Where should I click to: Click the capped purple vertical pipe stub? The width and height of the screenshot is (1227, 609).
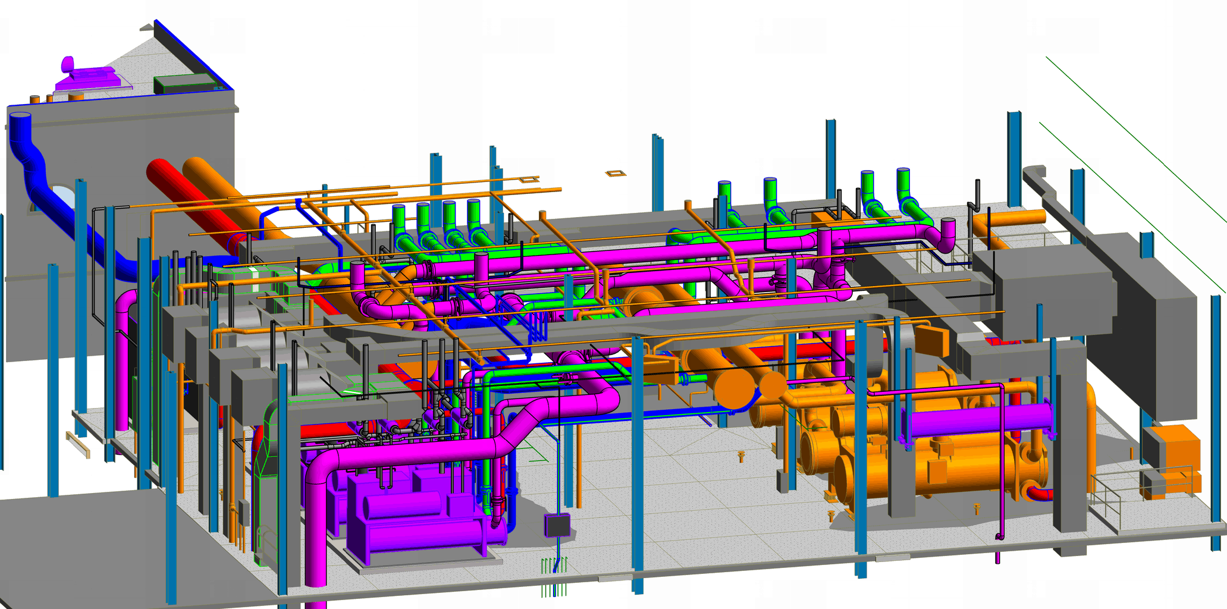pyautogui.click(x=947, y=234)
